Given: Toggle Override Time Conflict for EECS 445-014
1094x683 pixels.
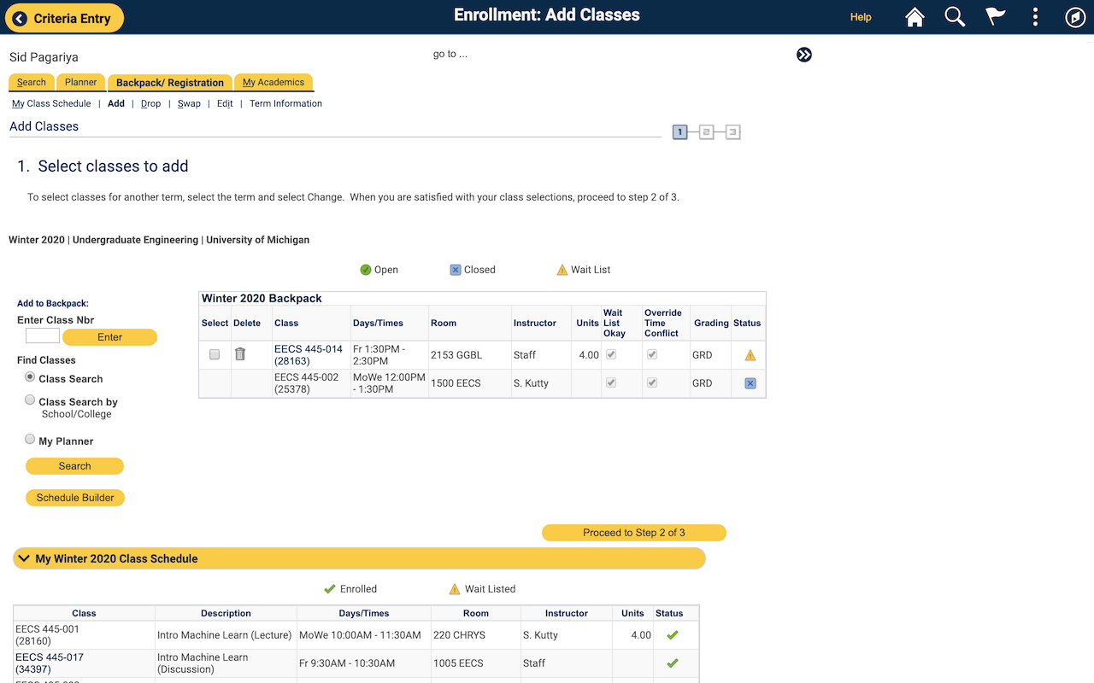Looking at the screenshot, I should point(652,354).
